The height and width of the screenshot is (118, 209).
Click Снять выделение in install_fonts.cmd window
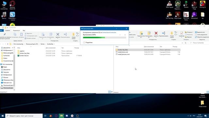pyautogui.click(x=201, y=35)
